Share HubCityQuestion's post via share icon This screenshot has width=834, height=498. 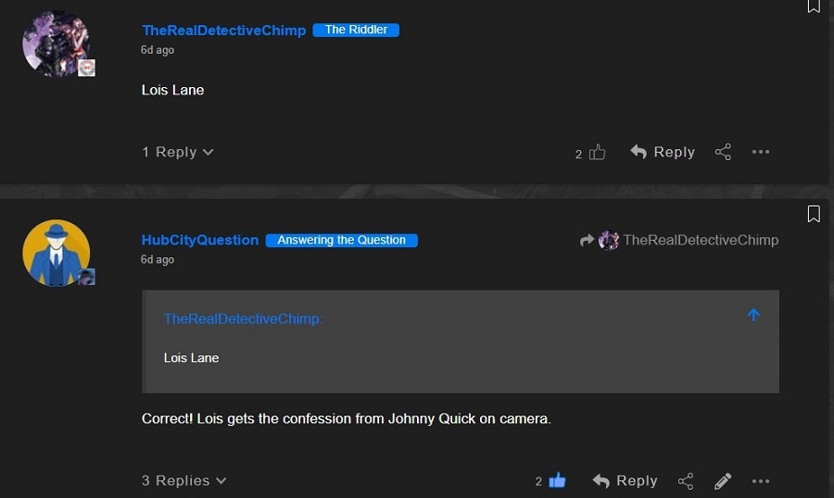[x=686, y=481]
